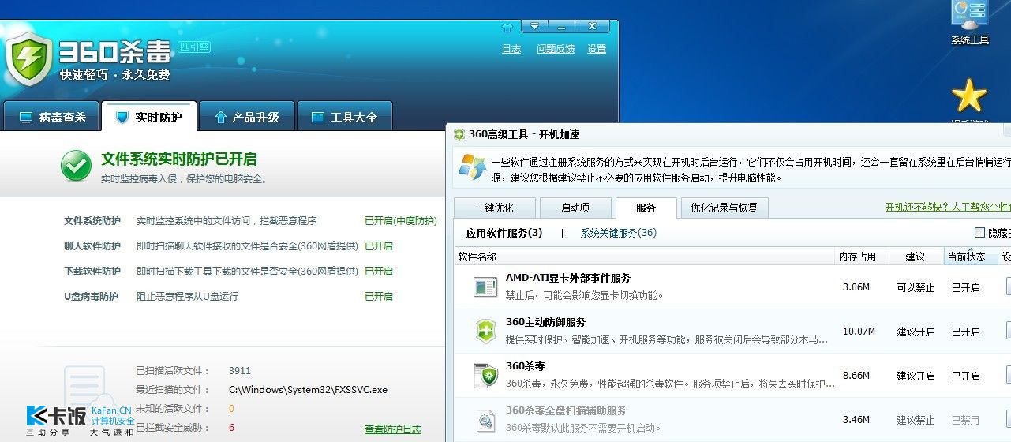Select the 360杀毒全盘扫描辅助服务 row title

click(566, 411)
